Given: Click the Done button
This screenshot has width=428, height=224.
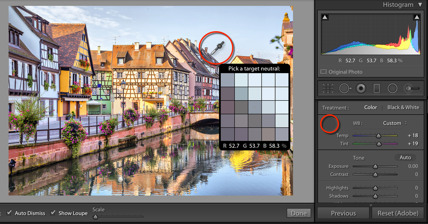Looking at the screenshot, I should pyautogui.click(x=299, y=213).
